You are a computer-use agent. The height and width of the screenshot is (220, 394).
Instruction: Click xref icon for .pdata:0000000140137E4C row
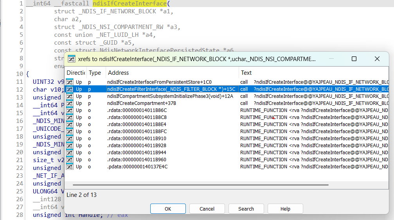point(70,167)
